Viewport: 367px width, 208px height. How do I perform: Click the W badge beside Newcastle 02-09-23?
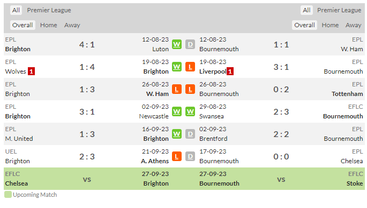[x=177, y=111]
